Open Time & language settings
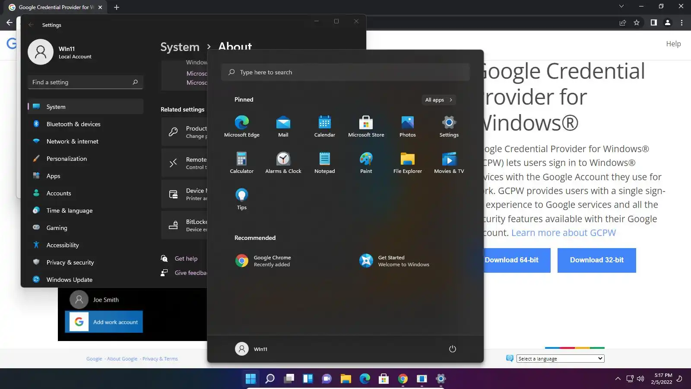Screen dimensions: 691x389 86,210
